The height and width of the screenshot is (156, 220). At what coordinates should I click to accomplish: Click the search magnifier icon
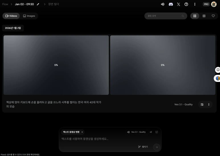pos(183,16)
